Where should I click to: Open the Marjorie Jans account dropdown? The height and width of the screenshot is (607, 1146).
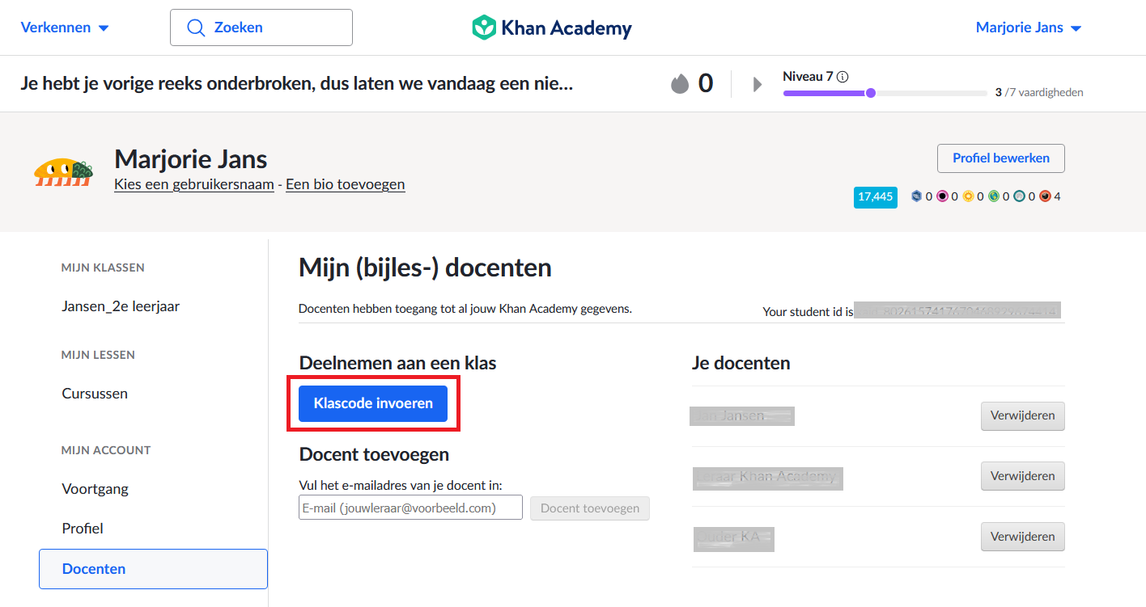[1029, 27]
